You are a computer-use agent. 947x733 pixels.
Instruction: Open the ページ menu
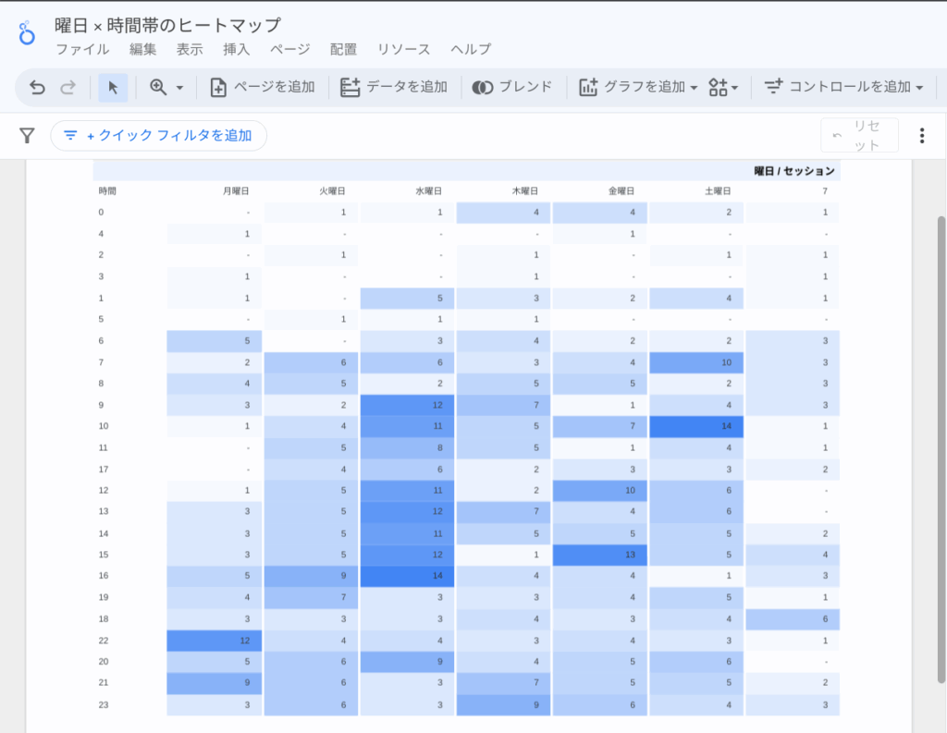tap(289, 50)
